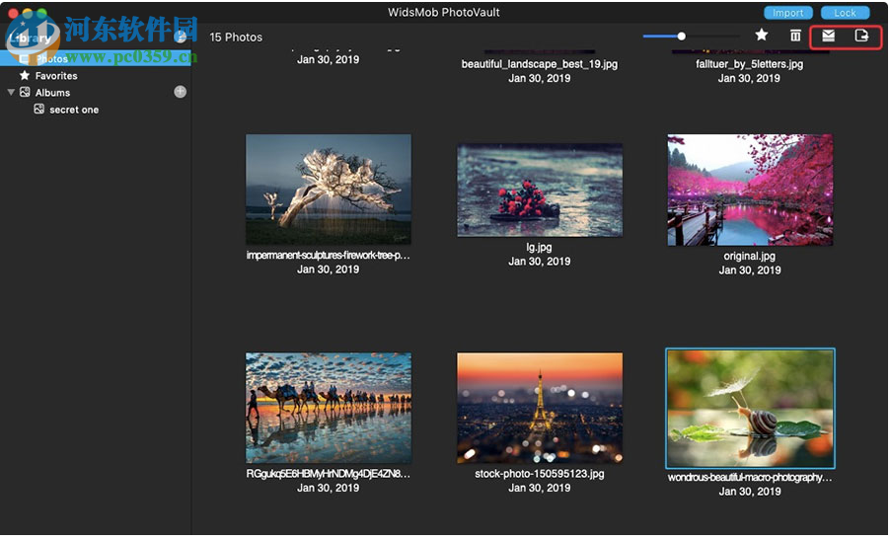This screenshot has width=890, height=541.
Task: Click the trash delete toolbar icon
Action: tap(795, 36)
